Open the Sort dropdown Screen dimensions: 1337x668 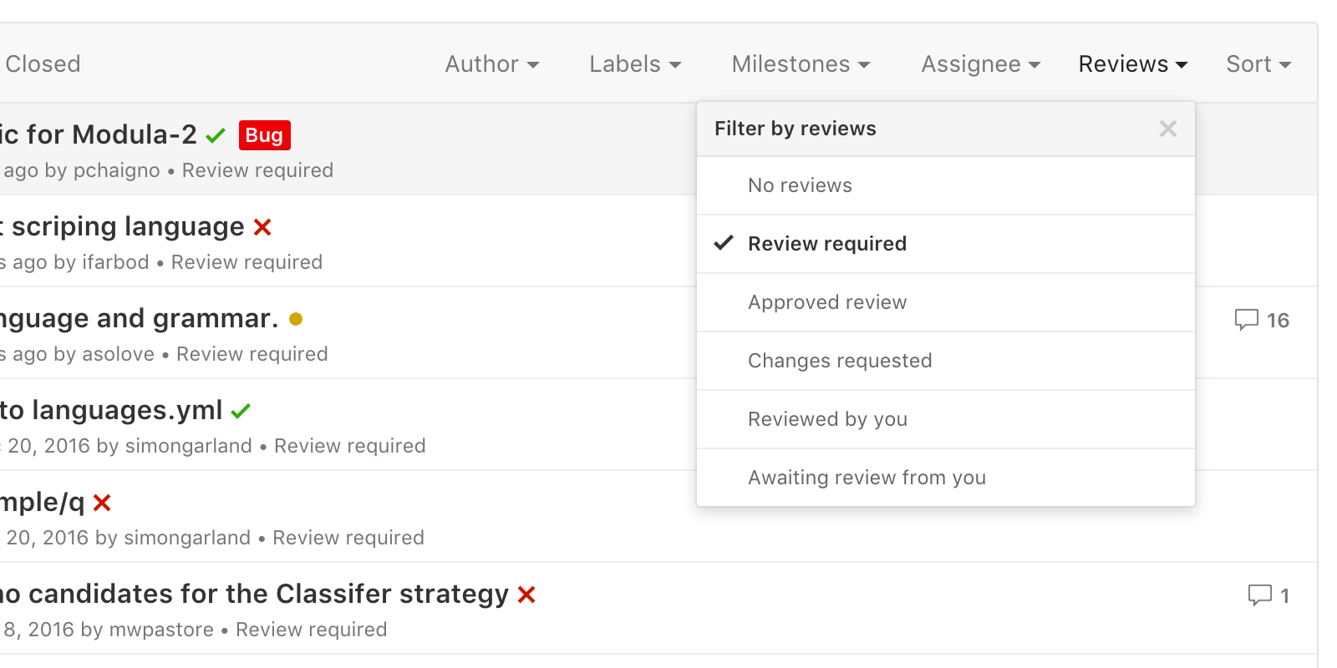[1257, 63]
